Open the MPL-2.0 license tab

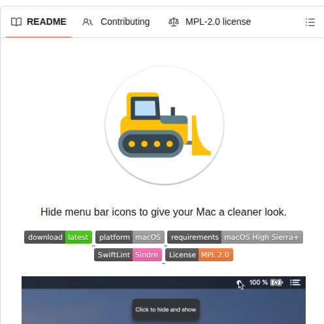coord(210,22)
